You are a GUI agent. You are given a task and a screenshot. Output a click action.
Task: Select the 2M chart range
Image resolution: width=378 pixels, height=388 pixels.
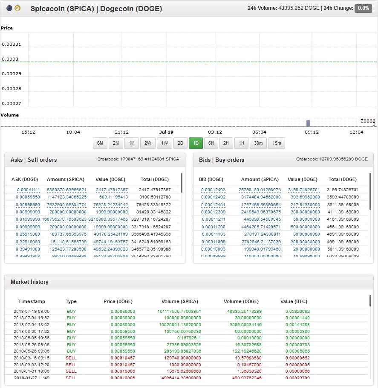[116, 143]
